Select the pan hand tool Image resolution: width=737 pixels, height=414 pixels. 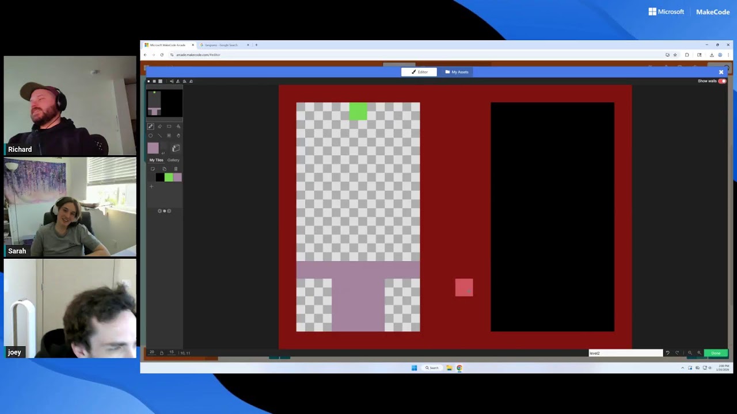[x=178, y=136]
